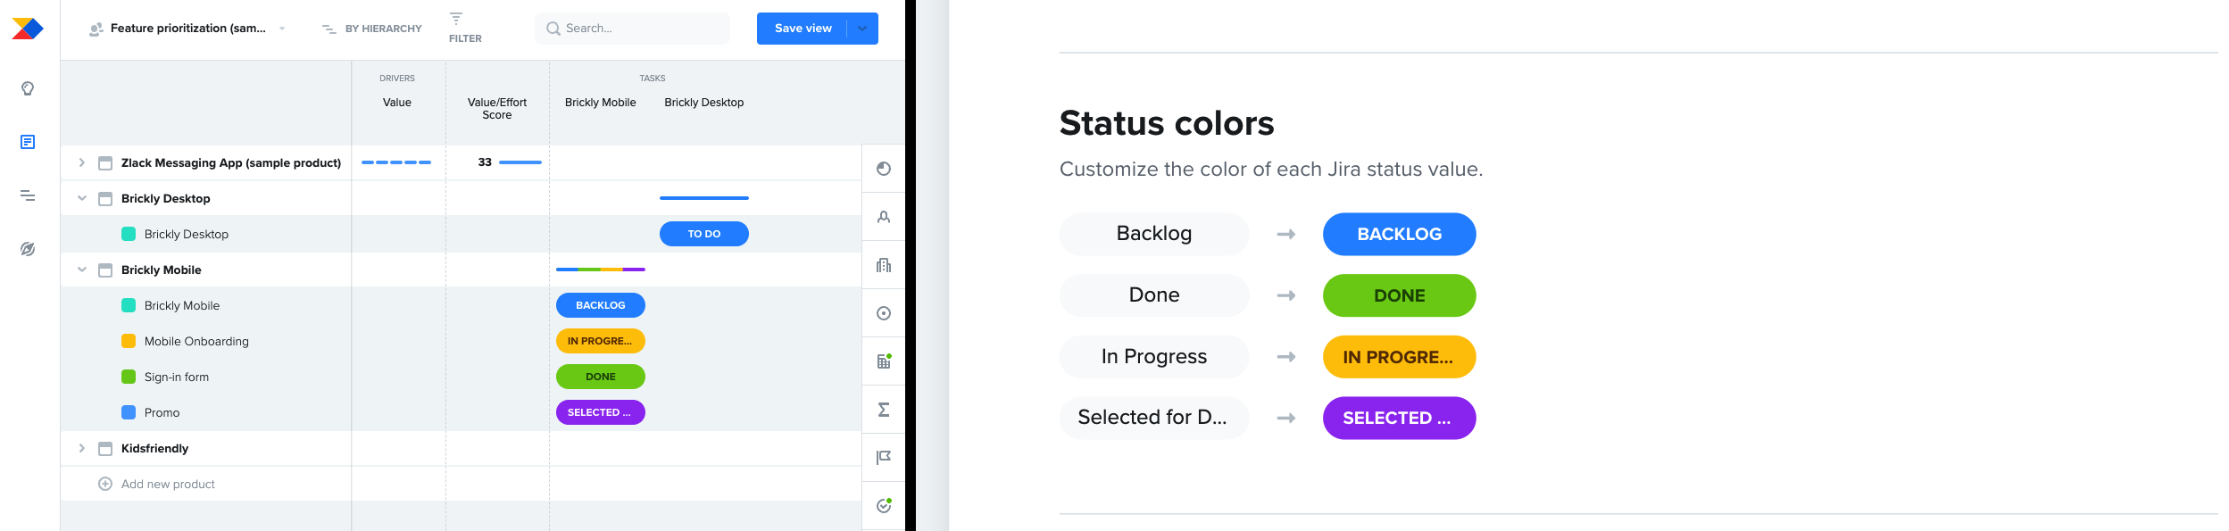Click the green DONE status color pill
This screenshot has height=531, width=2229.
[1399, 295]
